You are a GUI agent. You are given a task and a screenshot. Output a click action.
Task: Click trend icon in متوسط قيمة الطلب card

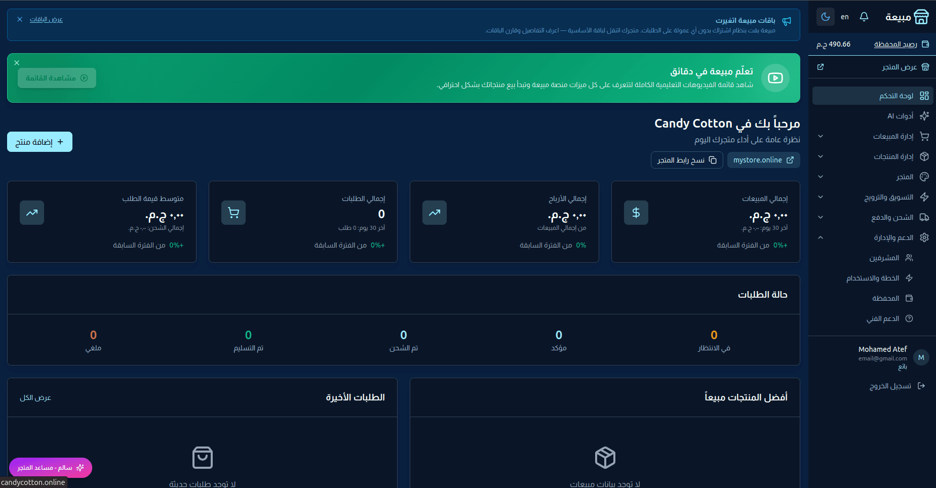[x=32, y=213]
